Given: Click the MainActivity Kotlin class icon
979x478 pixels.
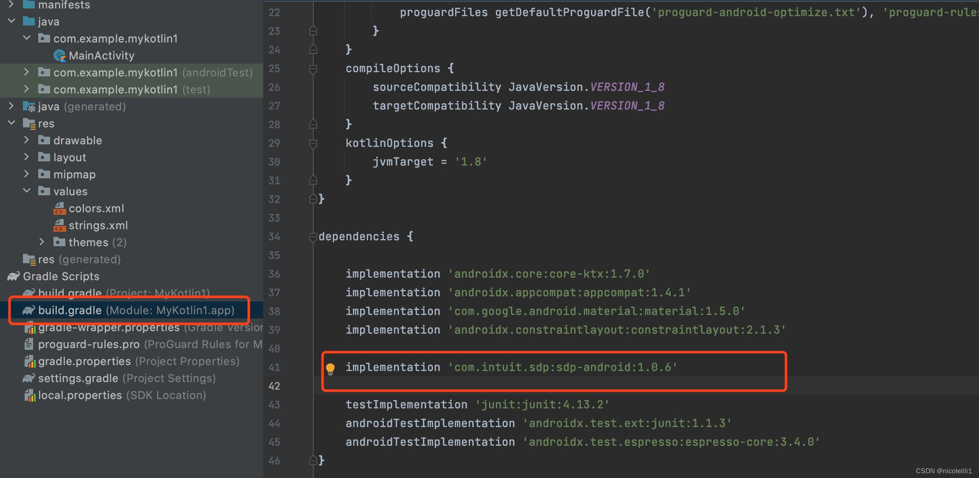Looking at the screenshot, I should pos(59,56).
